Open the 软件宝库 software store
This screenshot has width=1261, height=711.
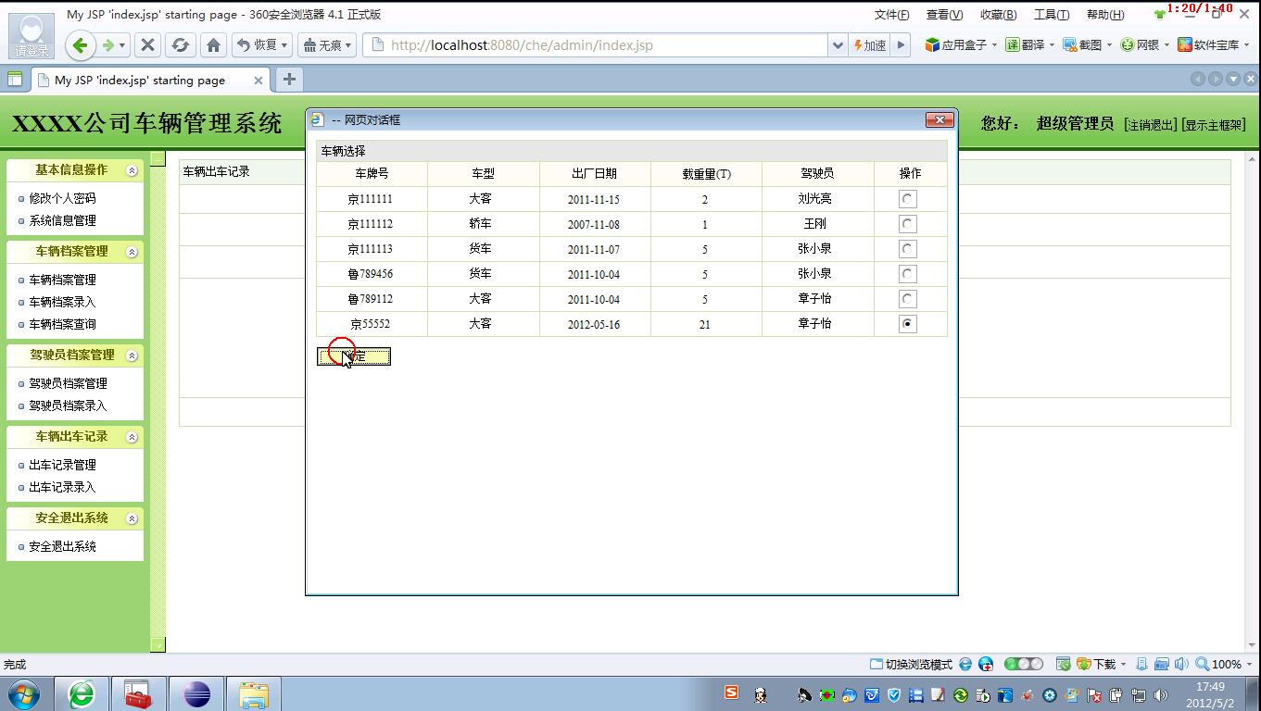1213,44
